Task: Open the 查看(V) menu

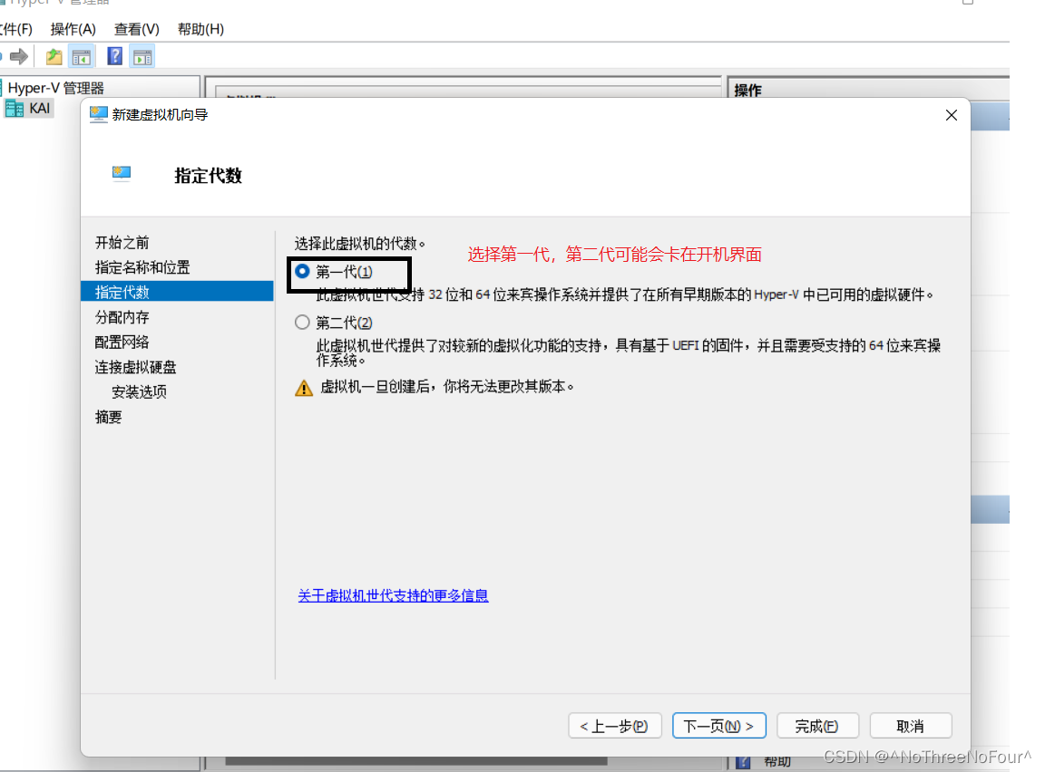Action: pos(137,29)
